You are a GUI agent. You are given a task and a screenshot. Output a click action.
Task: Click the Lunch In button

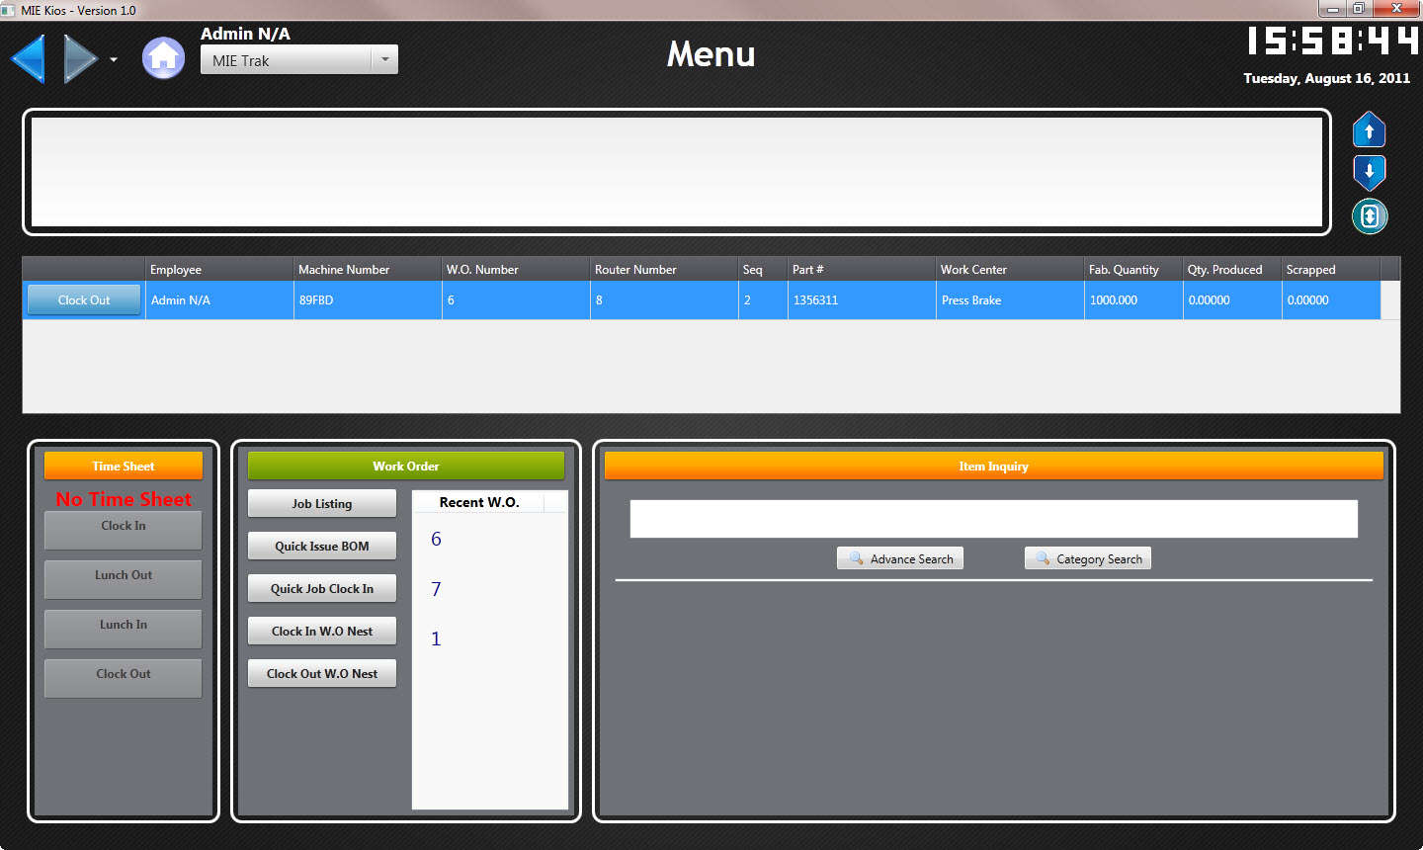pos(124,629)
